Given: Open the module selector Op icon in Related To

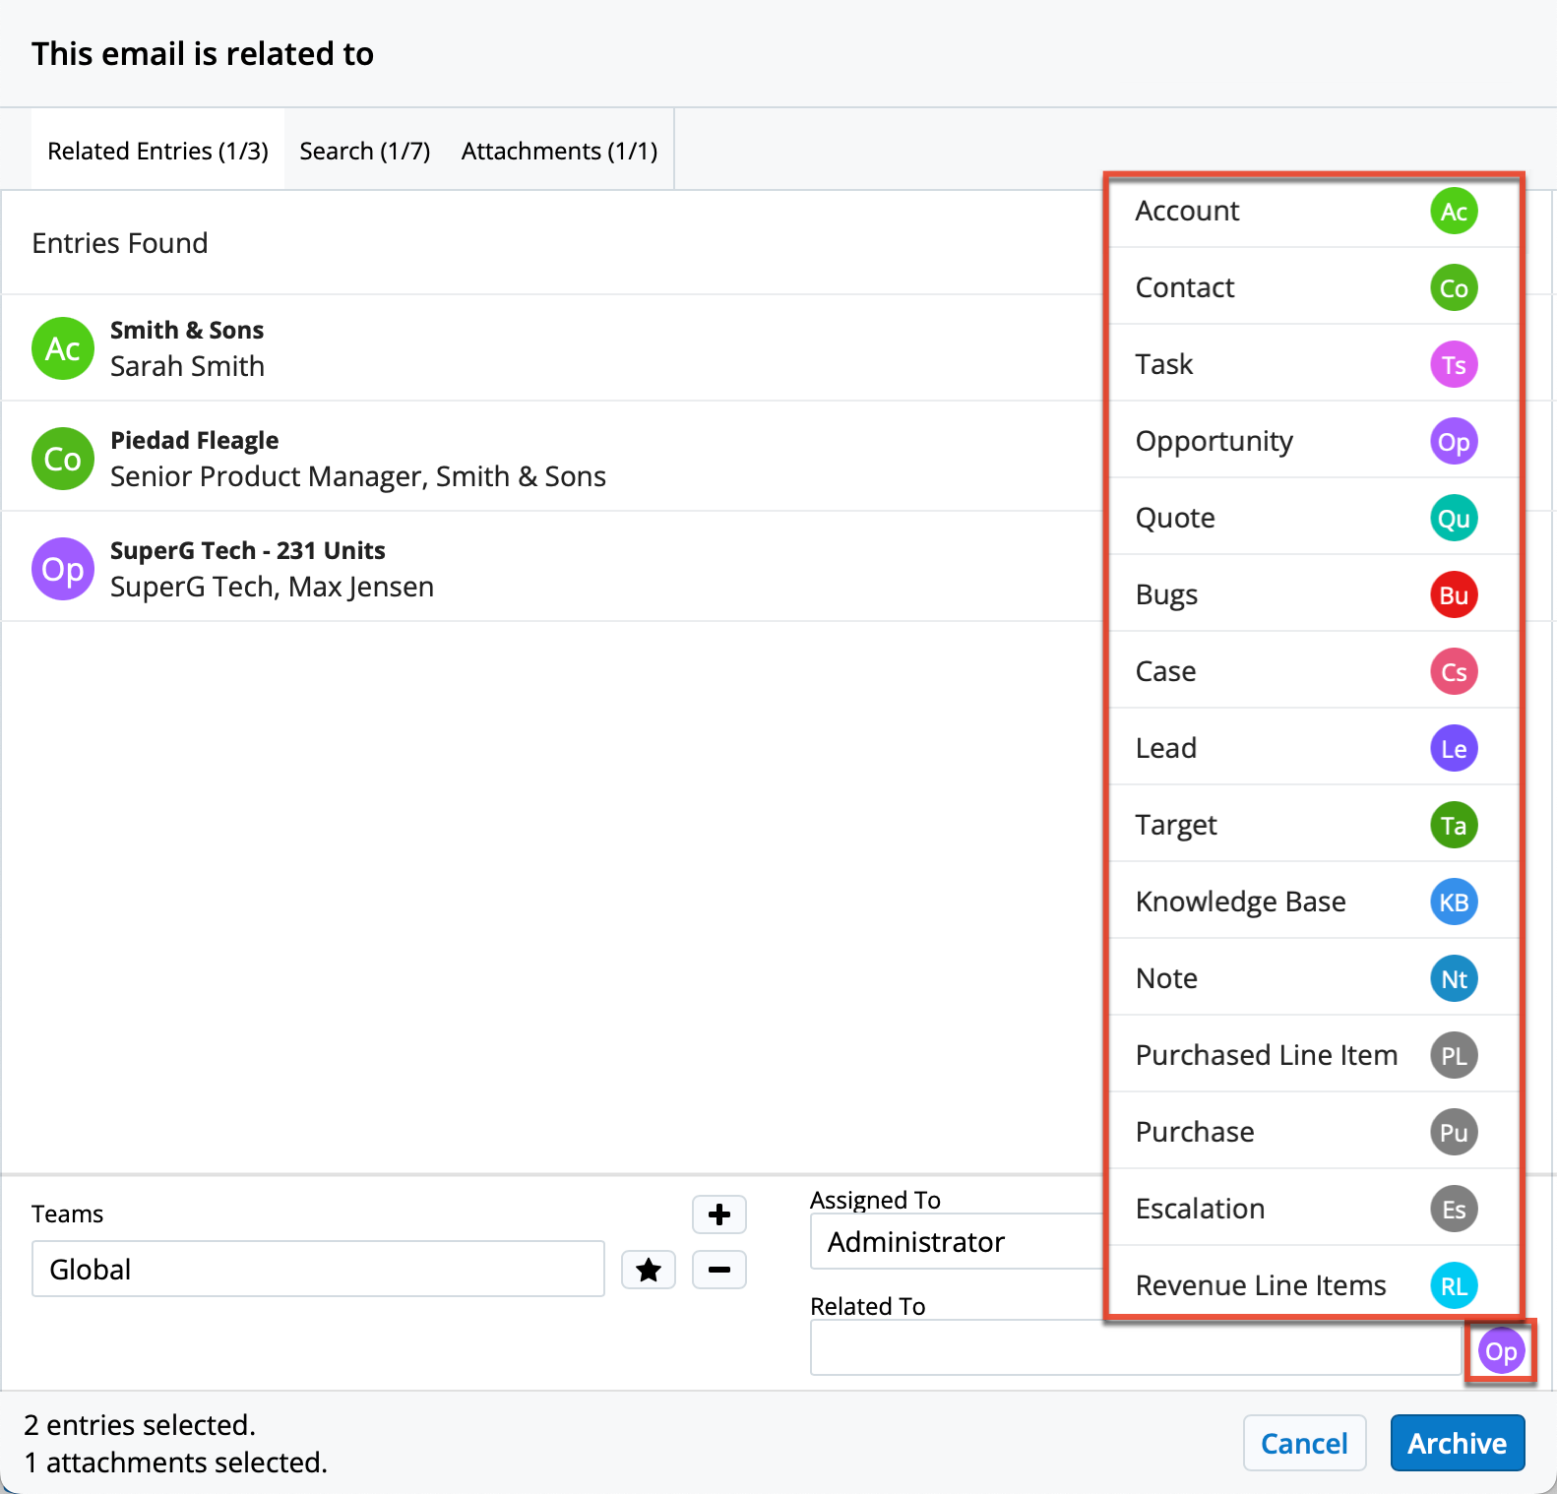Looking at the screenshot, I should 1501,1351.
